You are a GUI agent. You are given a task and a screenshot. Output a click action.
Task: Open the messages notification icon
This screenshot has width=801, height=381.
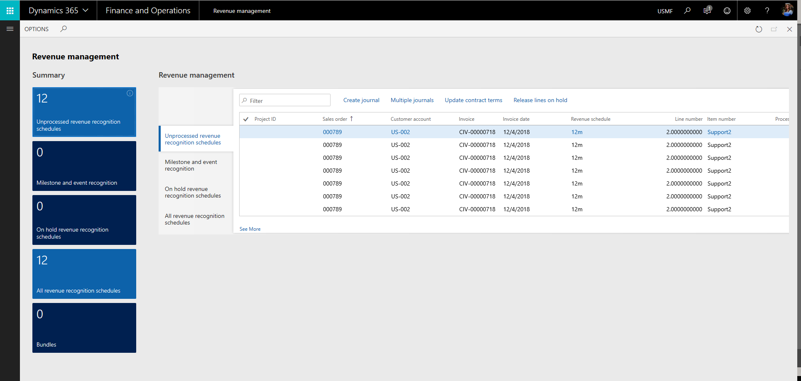coord(707,11)
